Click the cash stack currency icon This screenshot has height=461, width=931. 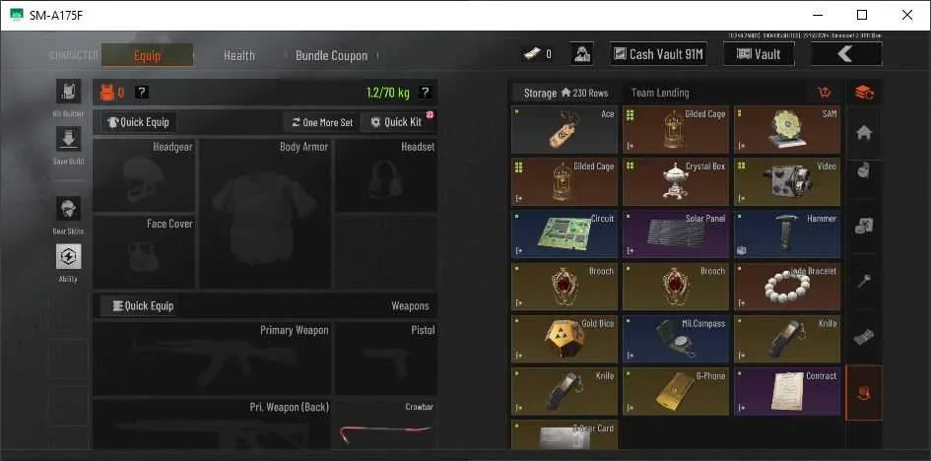[x=531, y=54]
